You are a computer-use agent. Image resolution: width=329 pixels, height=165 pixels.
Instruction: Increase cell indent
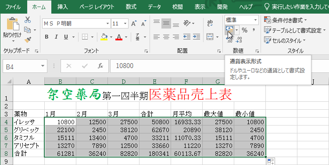click(197, 37)
